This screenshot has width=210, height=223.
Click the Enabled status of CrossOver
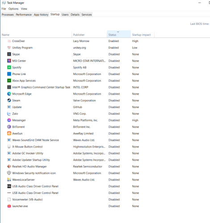(x=113, y=41)
